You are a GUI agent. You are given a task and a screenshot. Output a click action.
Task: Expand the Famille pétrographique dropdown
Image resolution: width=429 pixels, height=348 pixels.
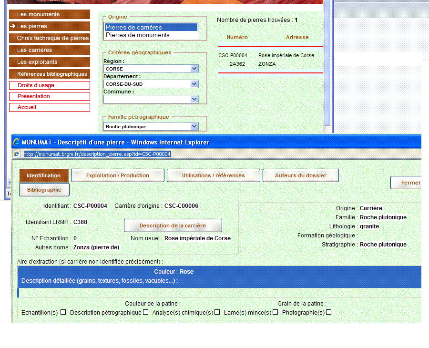194,126
